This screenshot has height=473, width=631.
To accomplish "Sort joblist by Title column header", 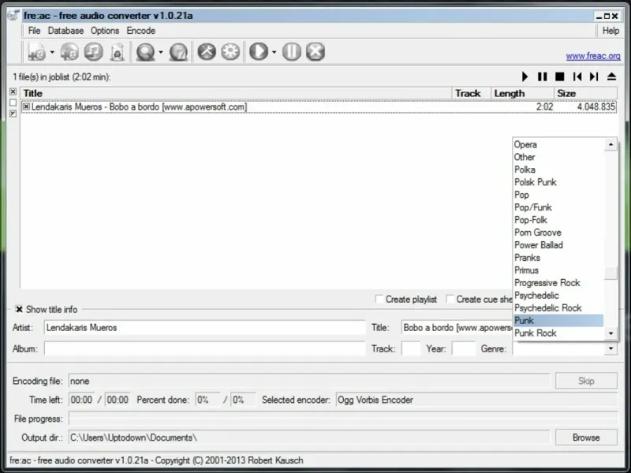I will click(236, 93).
